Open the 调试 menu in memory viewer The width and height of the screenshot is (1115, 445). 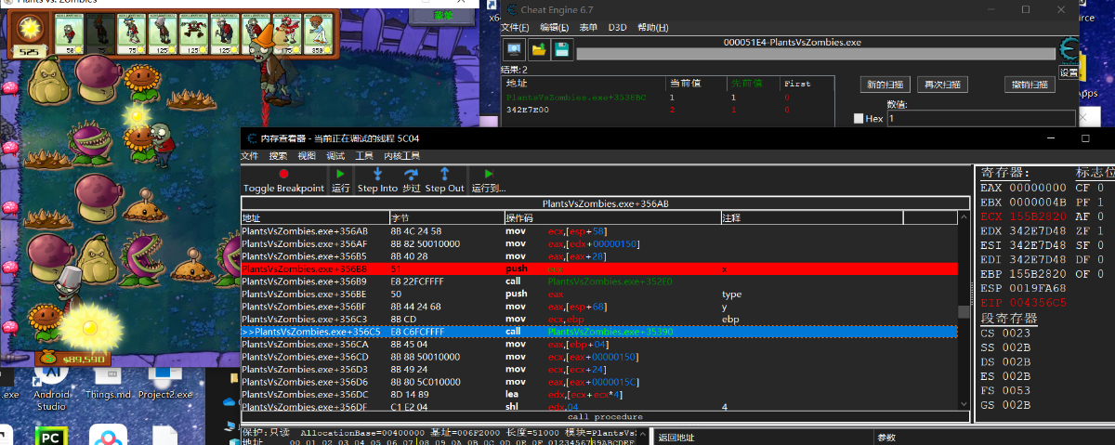(x=336, y=155)
